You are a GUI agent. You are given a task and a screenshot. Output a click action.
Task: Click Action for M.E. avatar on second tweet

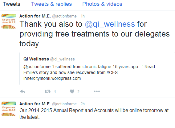tap(9, 109)
